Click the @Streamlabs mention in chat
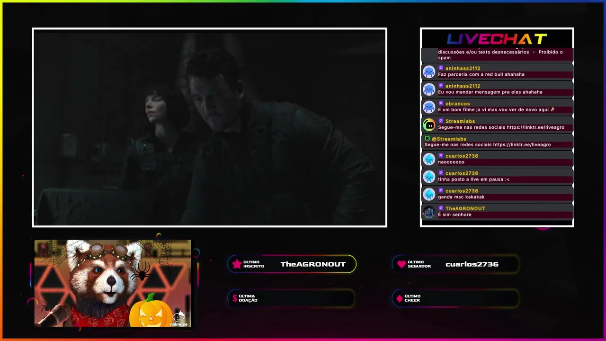Screen dimensions: 606x341 449,139
